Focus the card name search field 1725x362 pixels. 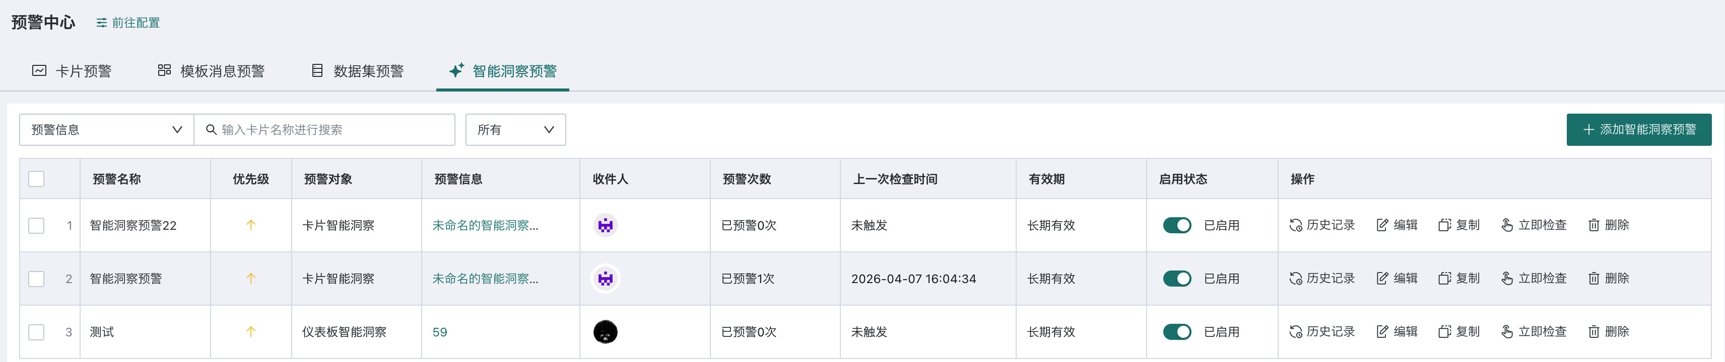click(324, 130)
